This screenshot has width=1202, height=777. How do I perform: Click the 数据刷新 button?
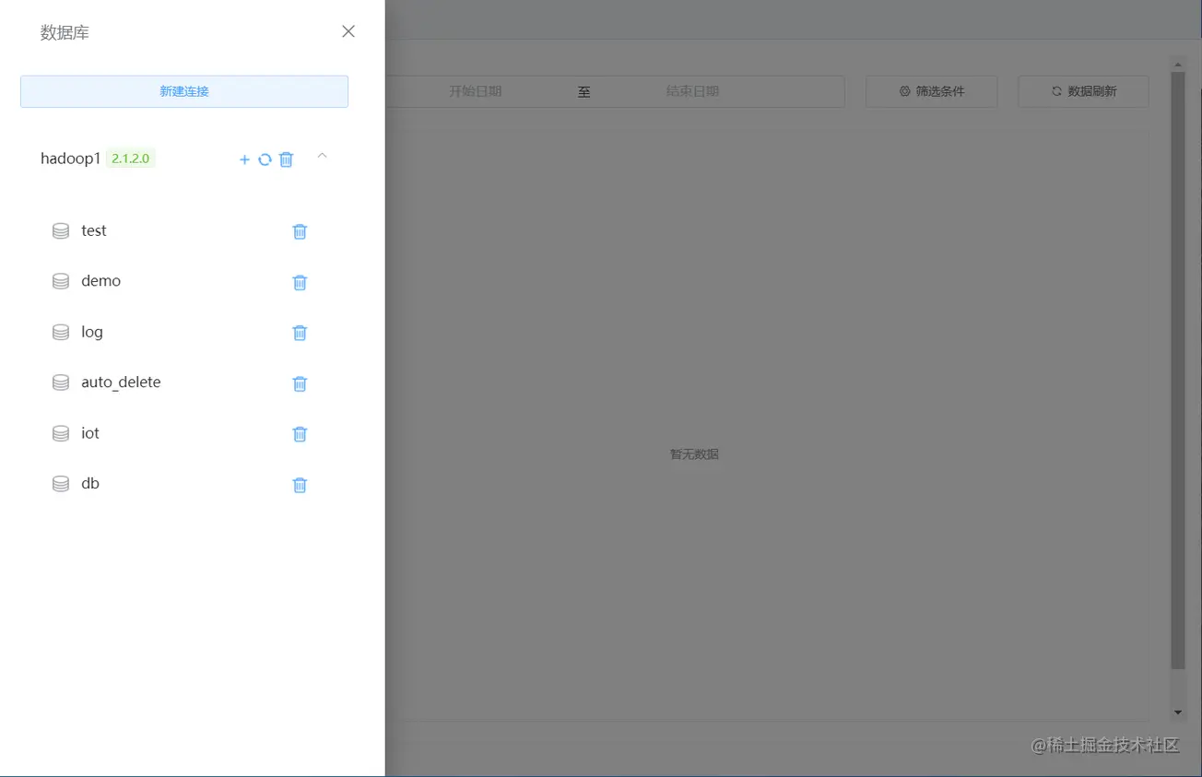pos(1083,91)
